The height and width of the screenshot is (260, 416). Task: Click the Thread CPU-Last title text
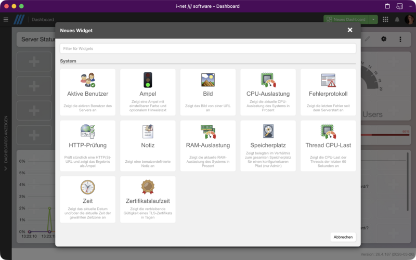point(328,145)
